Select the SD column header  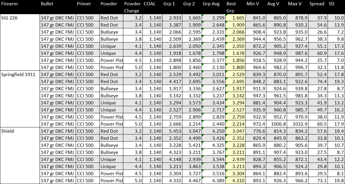pos(332,4)
